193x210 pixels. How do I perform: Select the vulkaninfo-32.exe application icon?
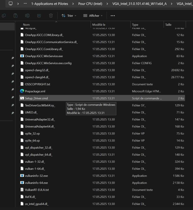[22, 176]
